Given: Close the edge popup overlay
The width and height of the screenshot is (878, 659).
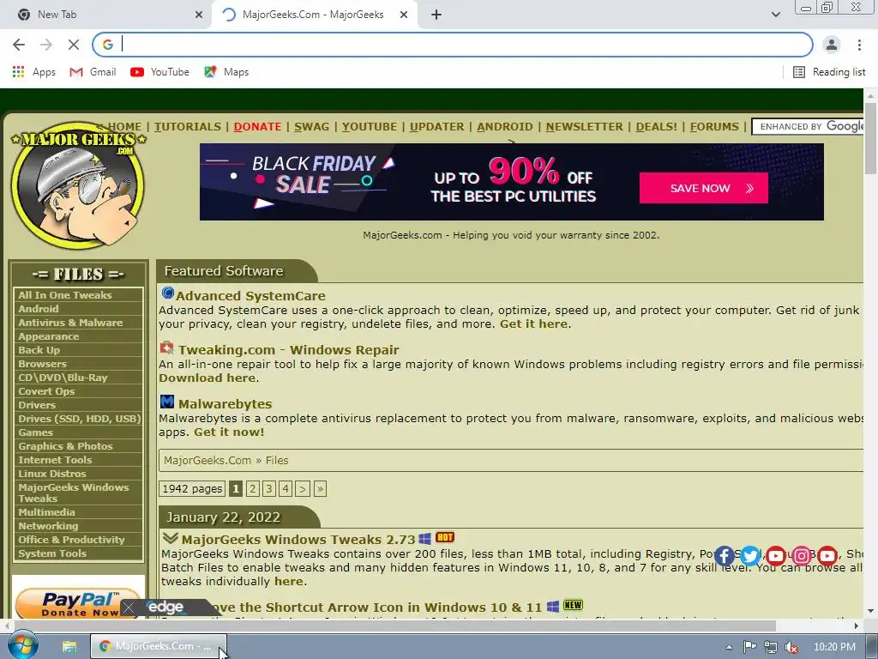Looking at the screenshot, I should [129, 608].
